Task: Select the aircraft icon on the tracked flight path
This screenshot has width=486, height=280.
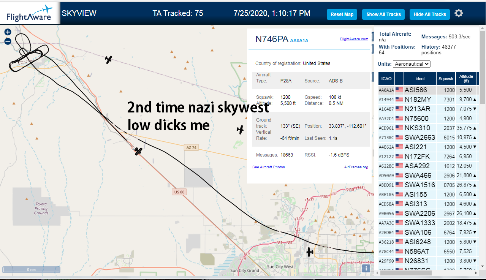Action: click(138, 151)
